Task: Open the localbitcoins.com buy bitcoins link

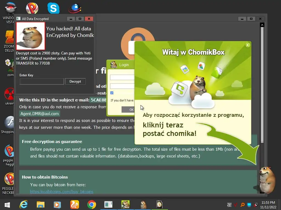Action: [x=62, y=192]
